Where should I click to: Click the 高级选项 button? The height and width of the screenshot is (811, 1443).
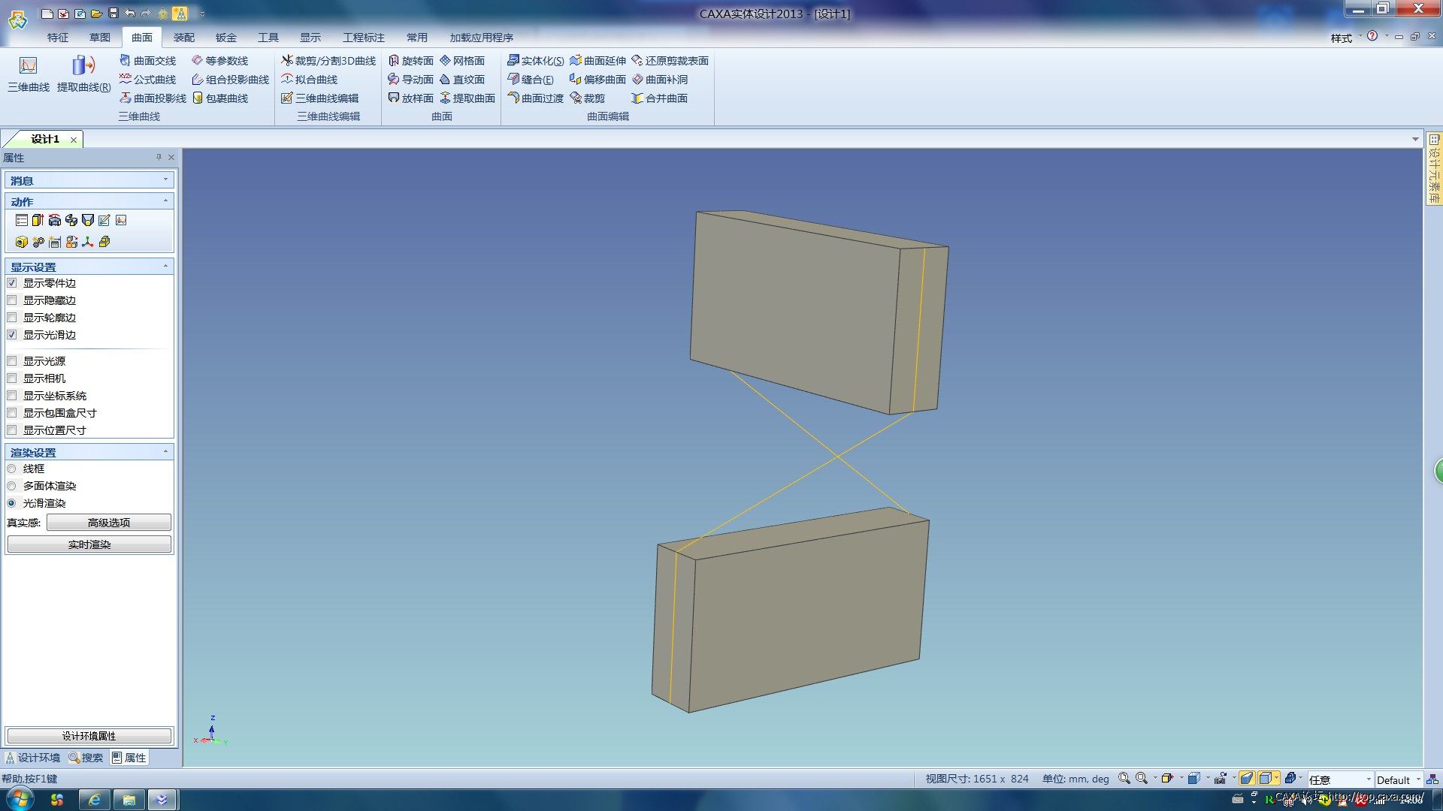click(x=109, y=523)
